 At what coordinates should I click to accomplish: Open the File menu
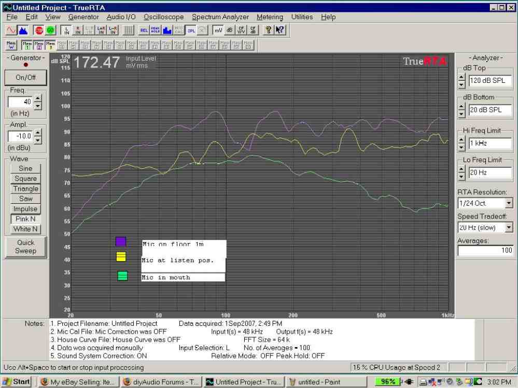(x=12, y=17)
